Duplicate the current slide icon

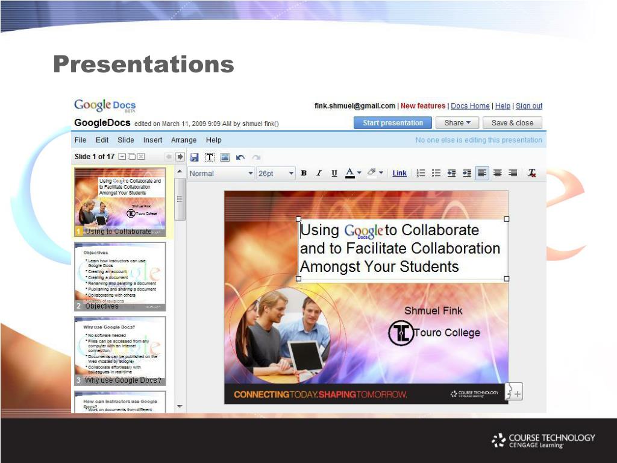point(131,157)
